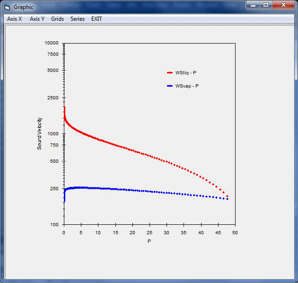The image size is (298, 283).
Task: Click the 100 label on the Y axis
Action: tap(54, 225)
